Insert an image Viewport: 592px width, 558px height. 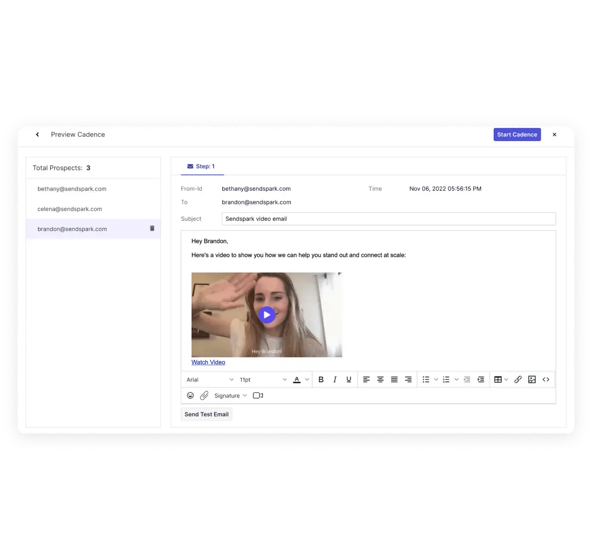coord(532,379)
